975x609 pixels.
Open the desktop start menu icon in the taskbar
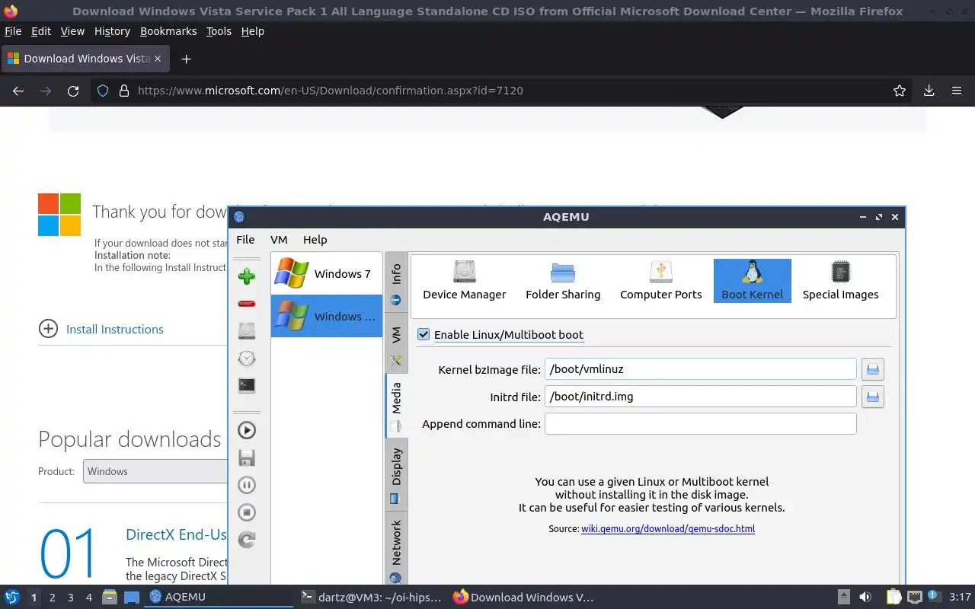[x=12, y=597]
